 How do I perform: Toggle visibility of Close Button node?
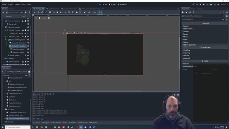(x=28, y=56)
